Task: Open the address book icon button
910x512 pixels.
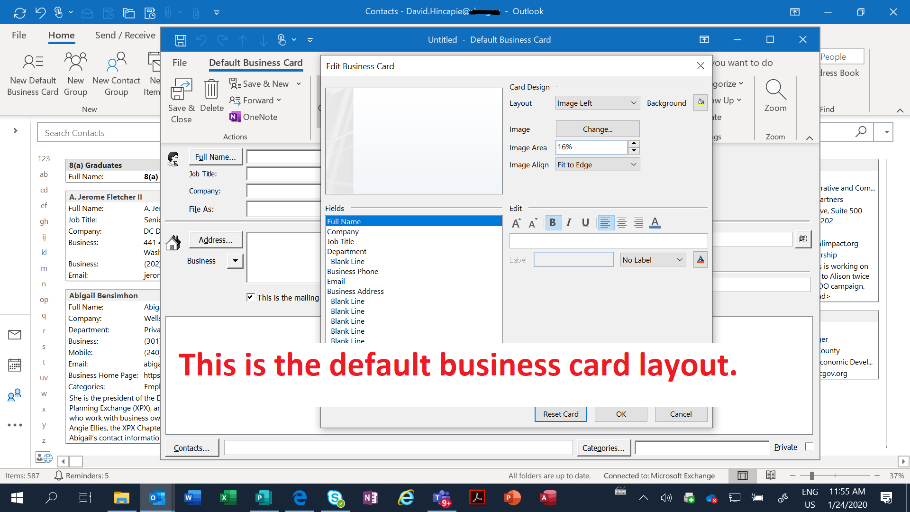Action: [x=803, y=239]
